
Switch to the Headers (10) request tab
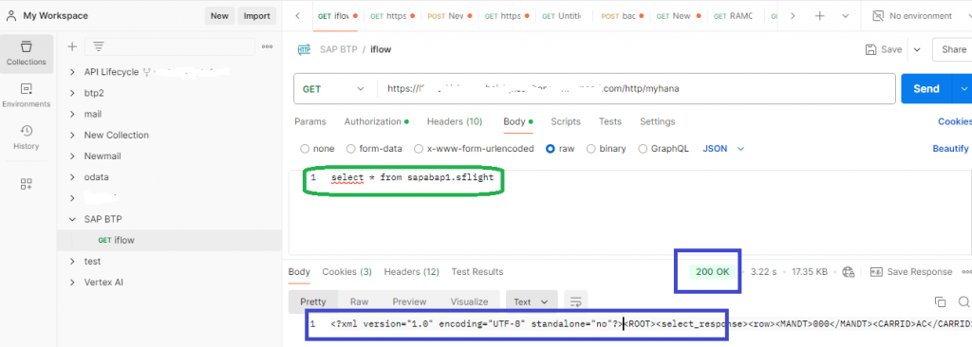[x=455, y=121]
